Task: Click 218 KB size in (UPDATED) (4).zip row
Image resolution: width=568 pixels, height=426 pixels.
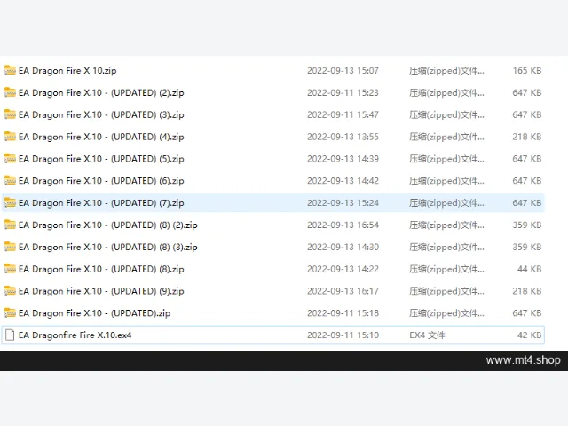Action: coord(527,137)
